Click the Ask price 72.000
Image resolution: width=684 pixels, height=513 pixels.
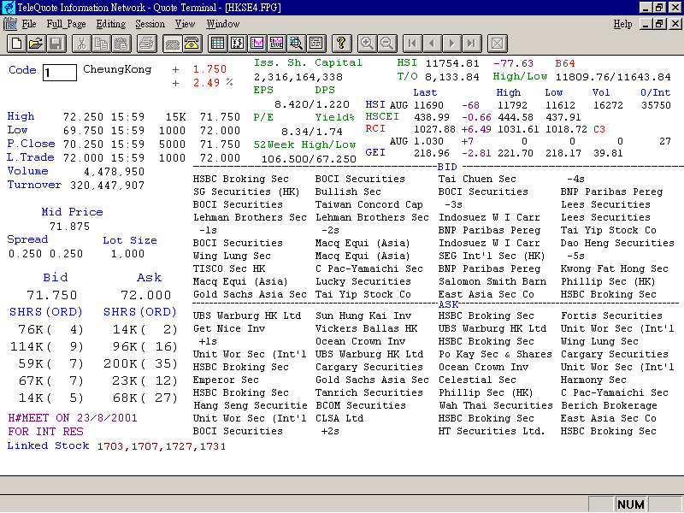(145, 295)
